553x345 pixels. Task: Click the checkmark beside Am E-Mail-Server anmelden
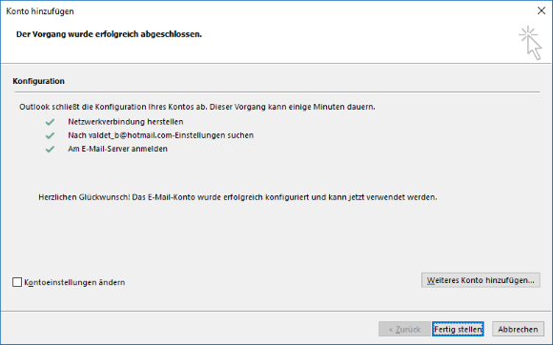50,149
